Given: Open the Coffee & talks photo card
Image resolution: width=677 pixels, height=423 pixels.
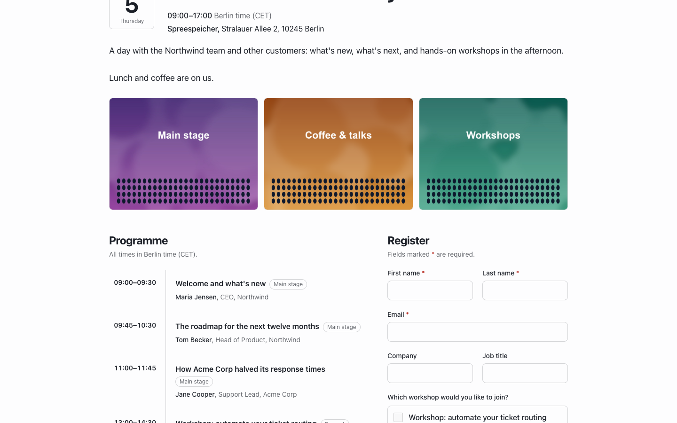Looking at the screenshot, I should (x=338, y=154).
